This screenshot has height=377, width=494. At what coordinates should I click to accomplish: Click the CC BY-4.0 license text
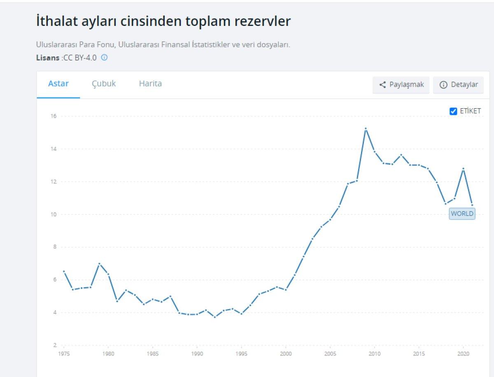(x=80, y=58)
